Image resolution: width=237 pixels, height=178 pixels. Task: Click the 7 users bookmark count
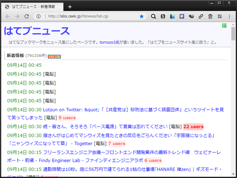point(117,144)
